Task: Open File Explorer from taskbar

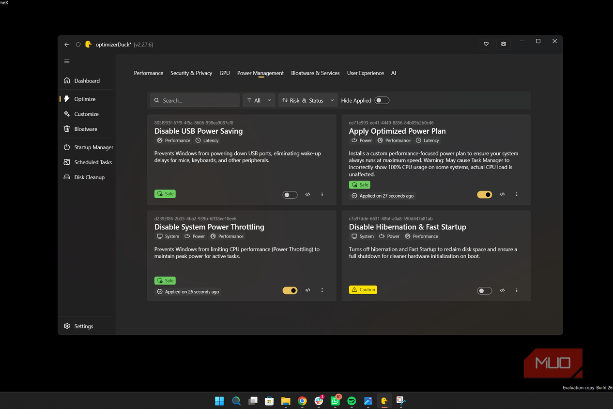Action: point(286,401)
